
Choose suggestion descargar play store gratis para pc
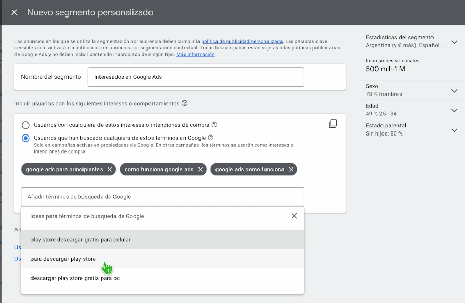(x=162, y=278)
